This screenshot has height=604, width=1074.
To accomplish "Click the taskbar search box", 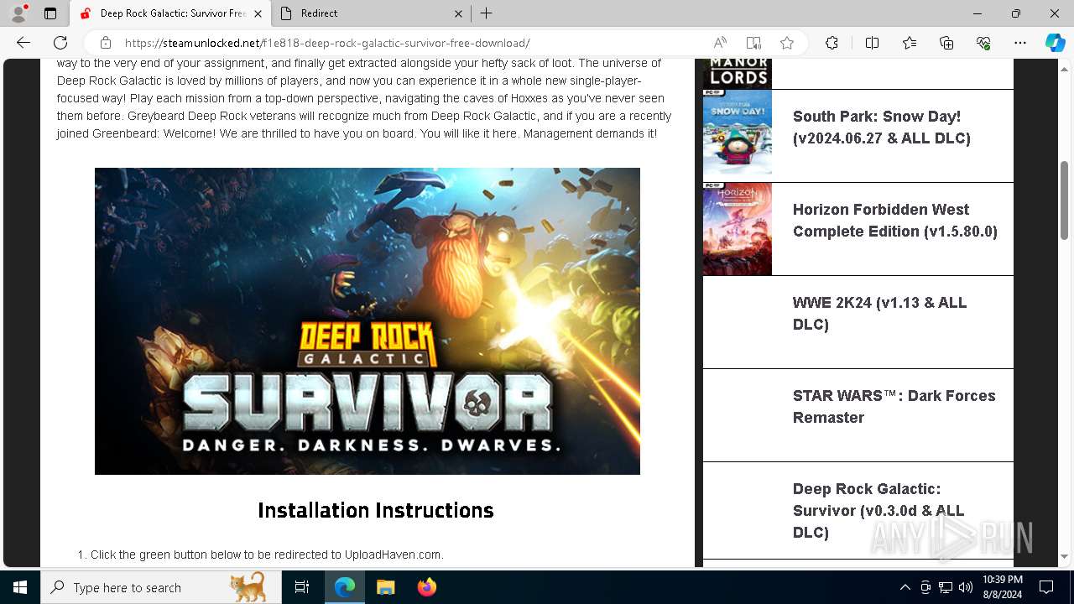I will [160, 587].
